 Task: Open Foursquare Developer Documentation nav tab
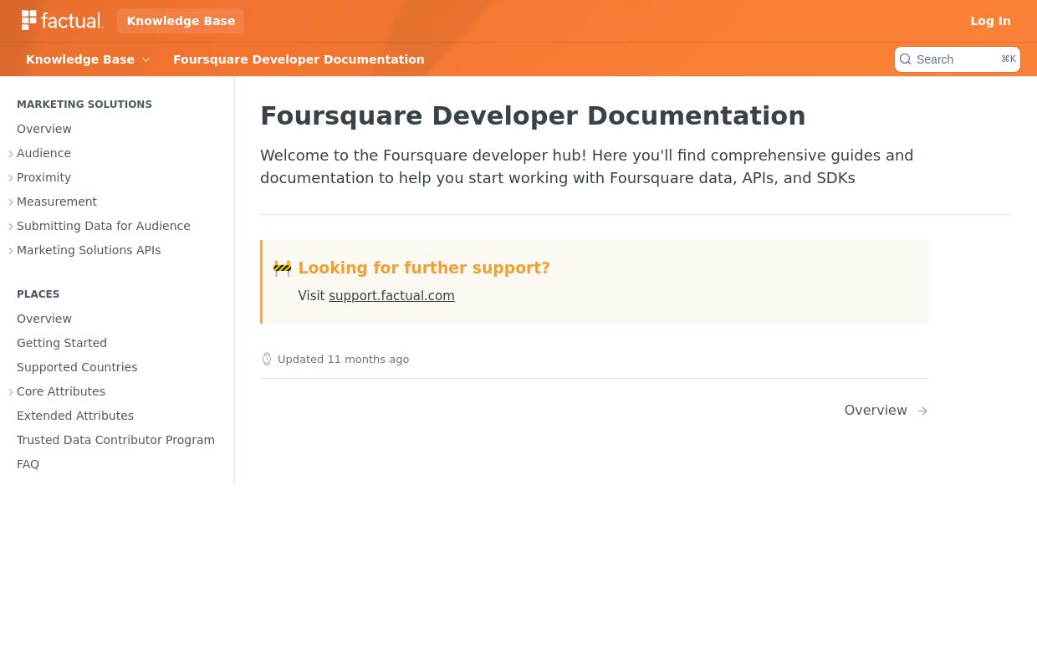pyautogui.click(x=299, y=59)
